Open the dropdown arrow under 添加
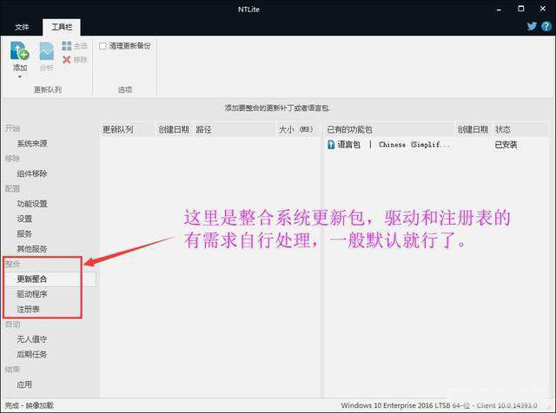This screenshot has width=556, height=413. point(20,76)
